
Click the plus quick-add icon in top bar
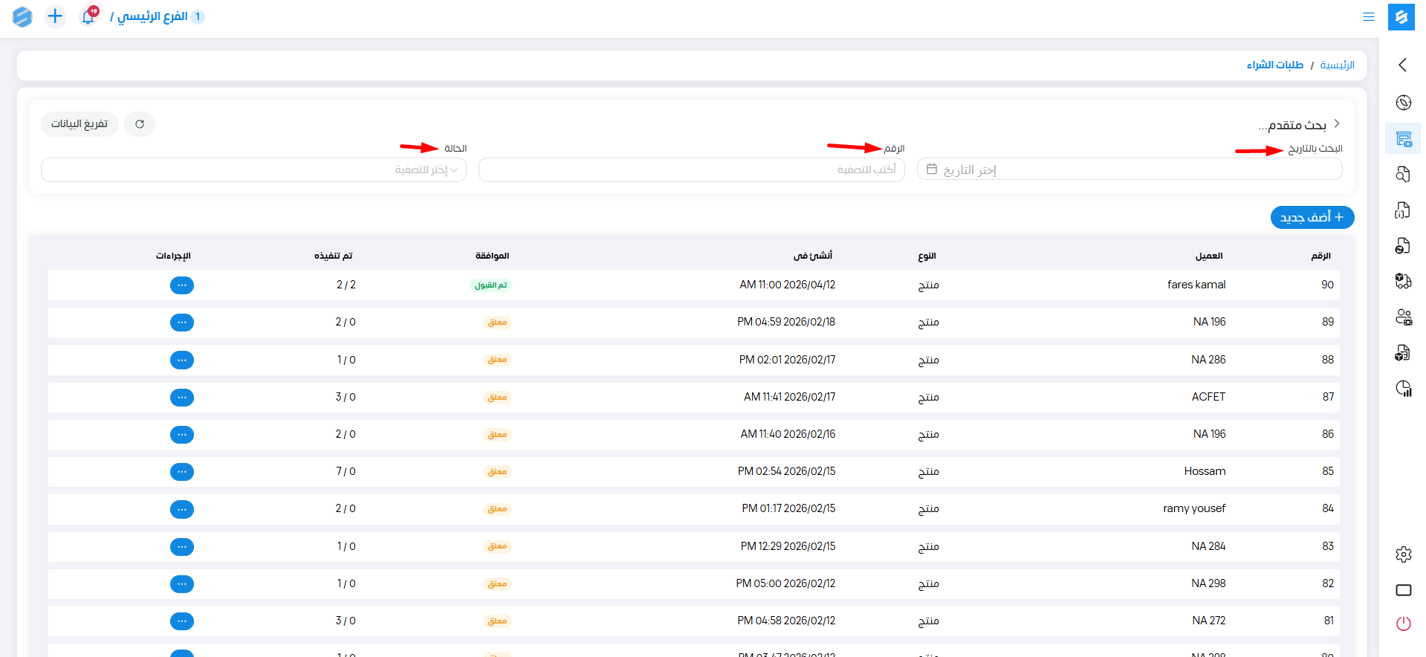pyautogui.click(x=55, y=16)
